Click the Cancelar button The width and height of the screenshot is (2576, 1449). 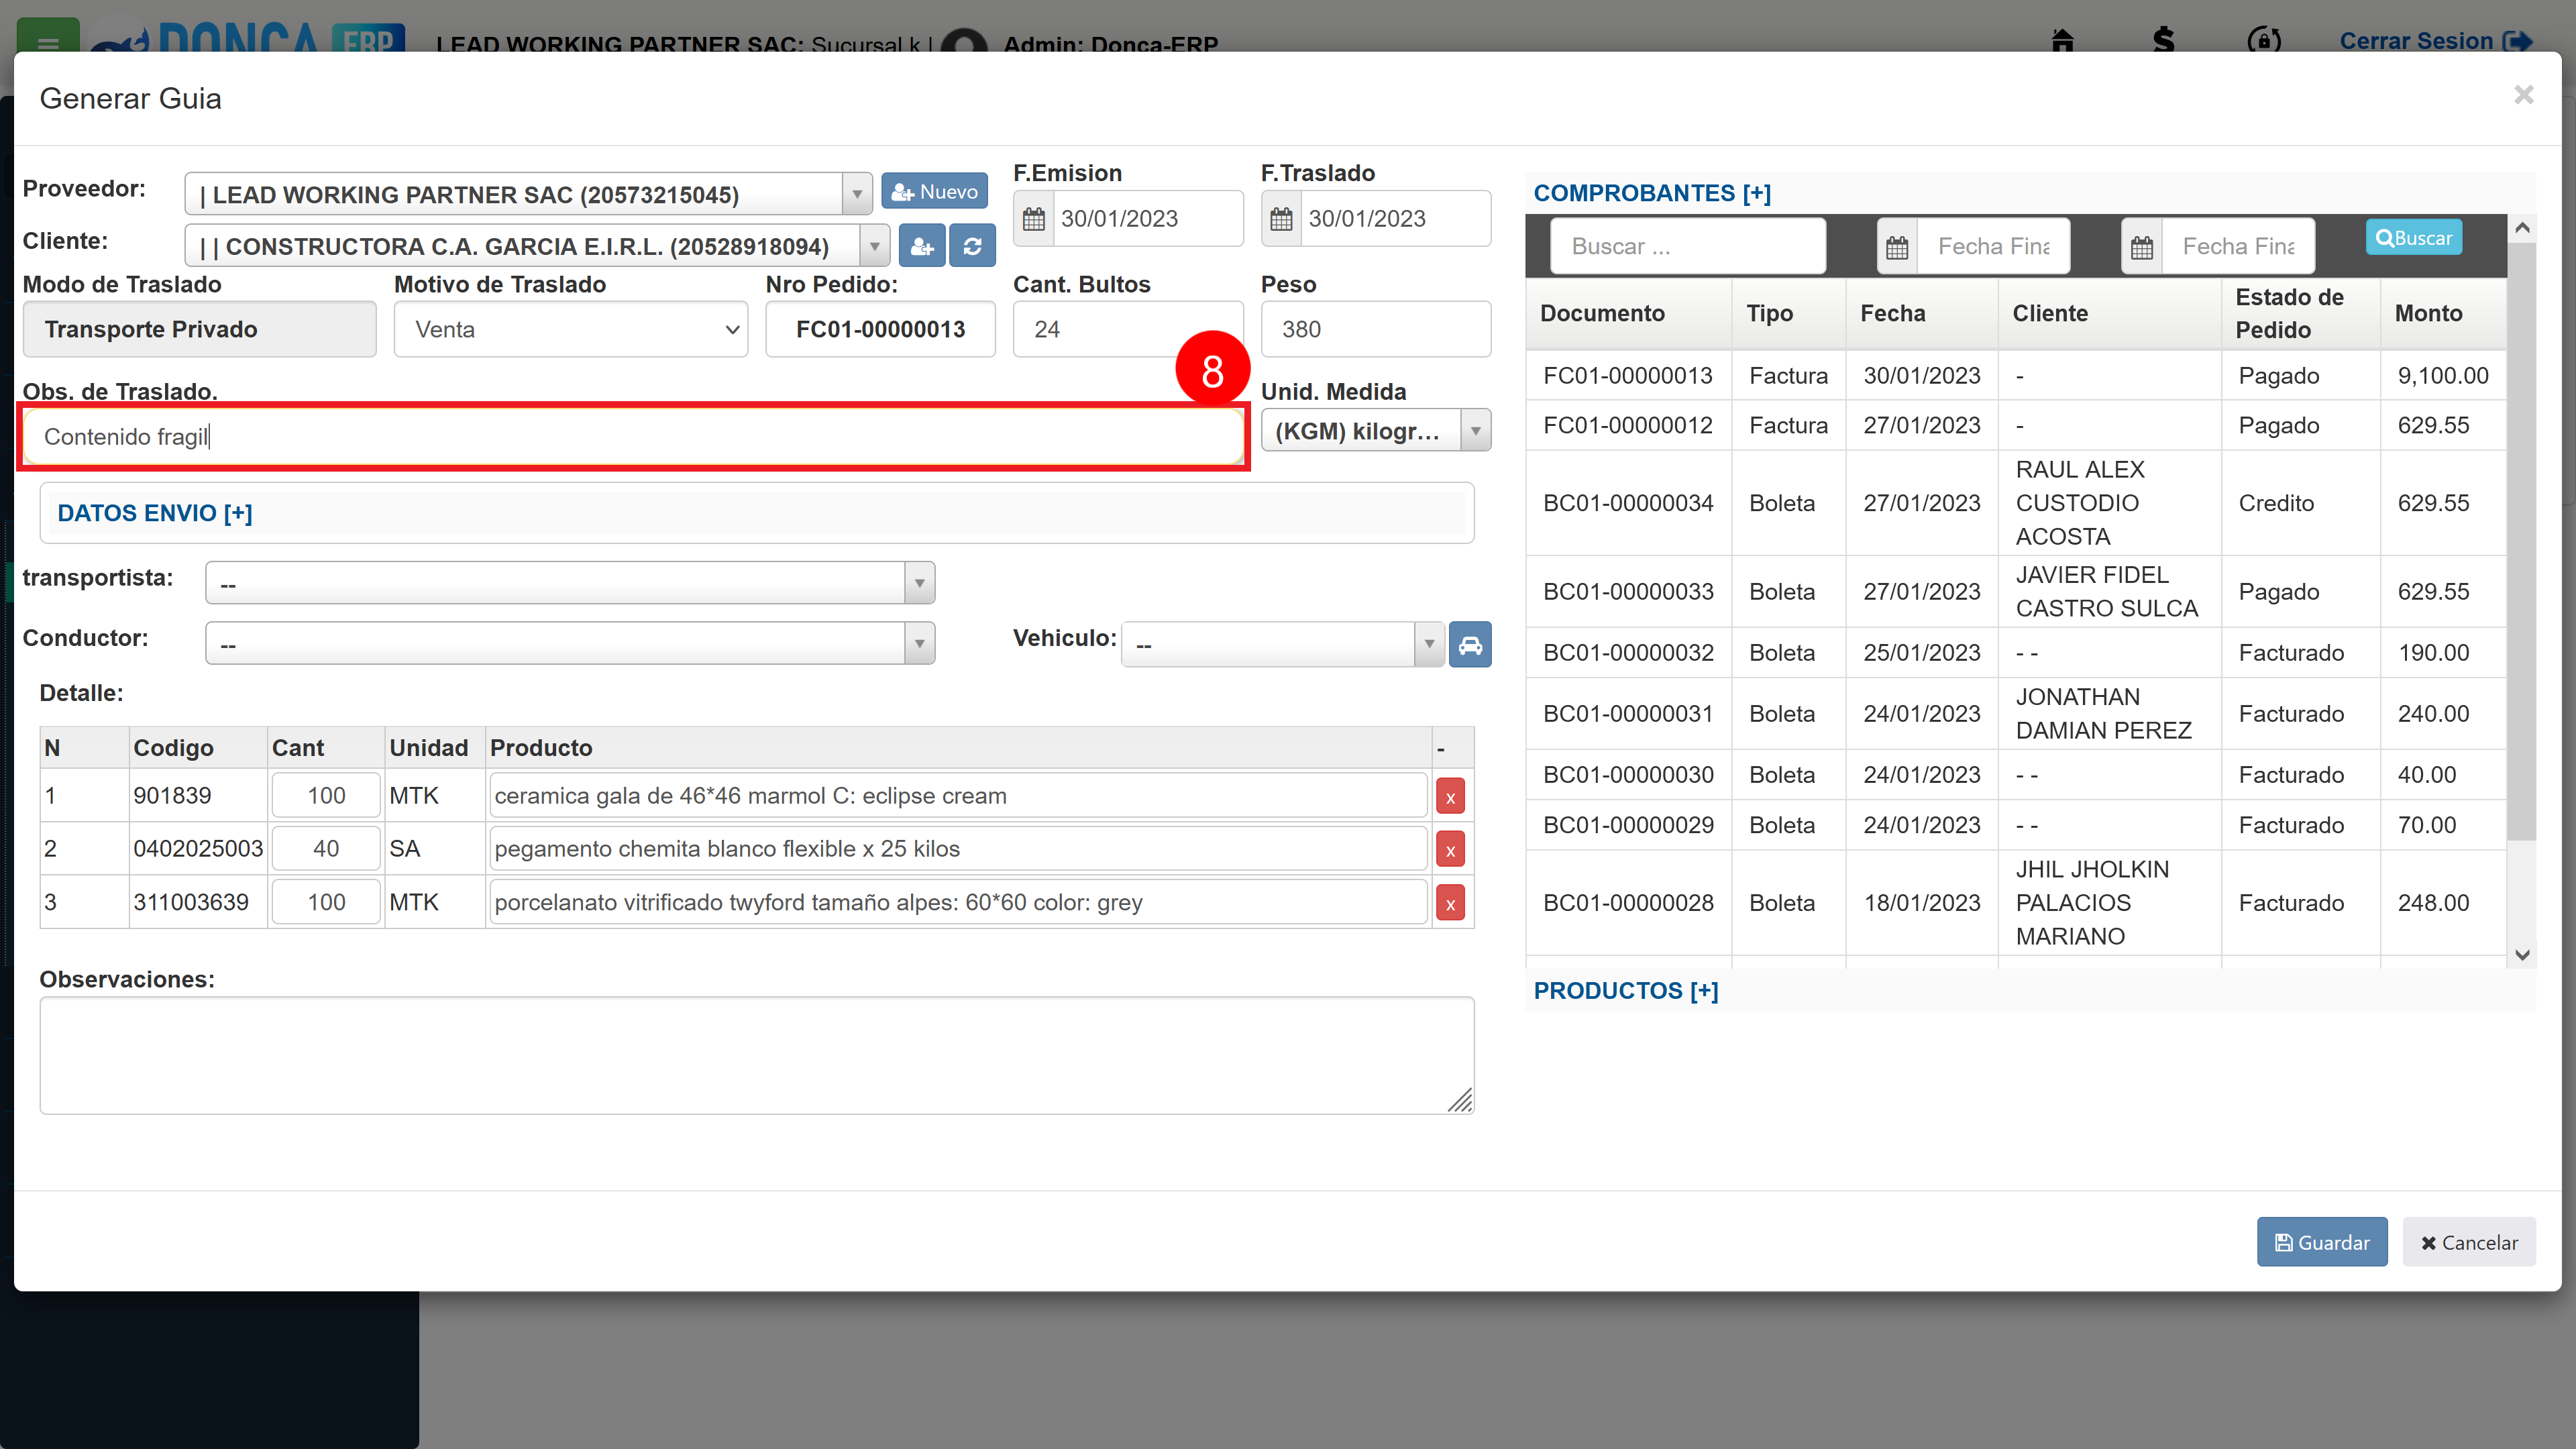pyautogui.click(x=2468, y=1242)
